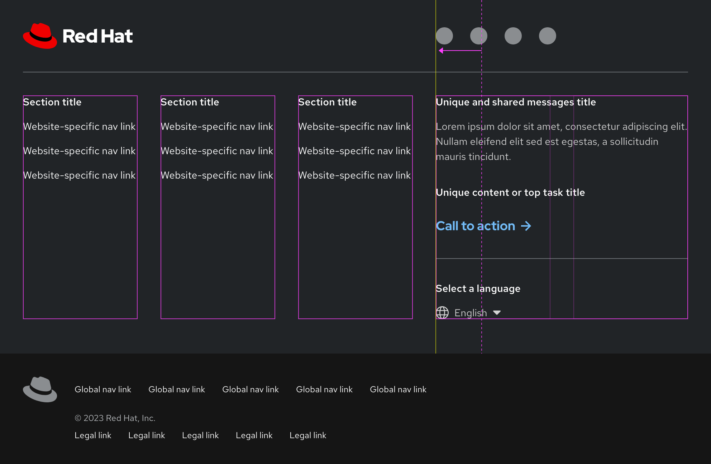Click the first gray social icon placeholder
The height and width of the screenshot is (464, 711).
[x=444, y=36]
